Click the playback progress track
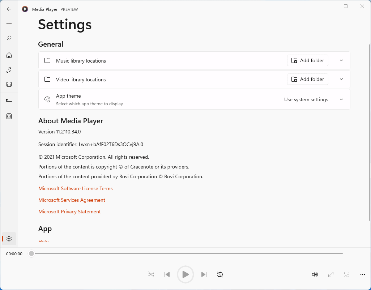The width and height of the screenshot is (371, 290). pos(189,253)
